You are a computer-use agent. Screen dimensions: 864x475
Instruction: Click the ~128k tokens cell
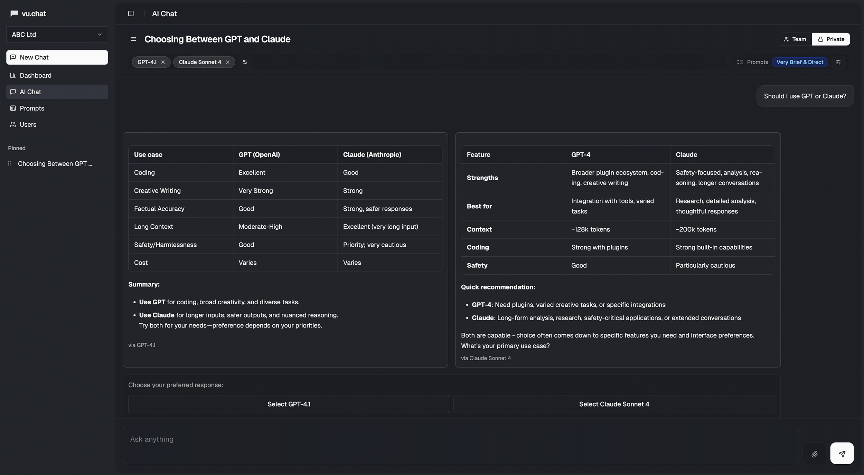pos(590,229)
